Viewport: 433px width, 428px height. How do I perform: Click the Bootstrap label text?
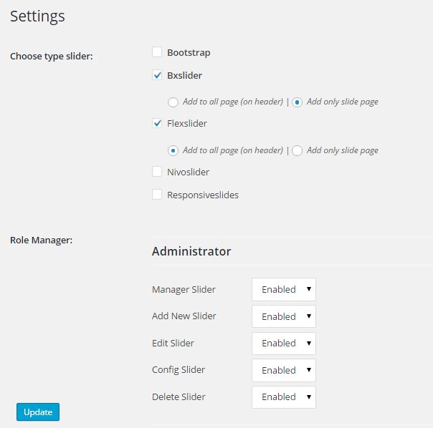point(189,52)
